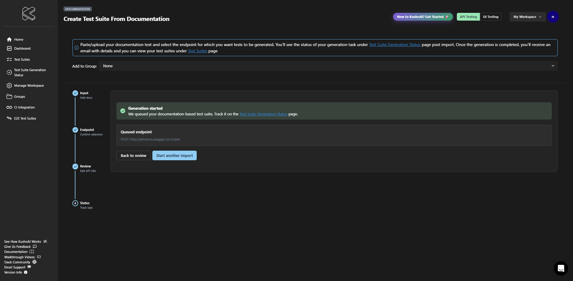Go to Home in the sidebar
Screen dimensions: 573x281
[x=19, y=39]
